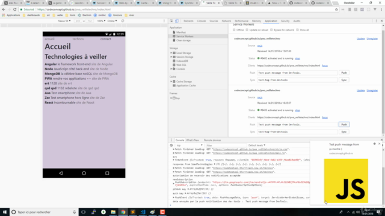Image resolution: width=385 pixels, height=216 pixels.
Task: Click the Windows taskbar search box
Action: point(44,212)
